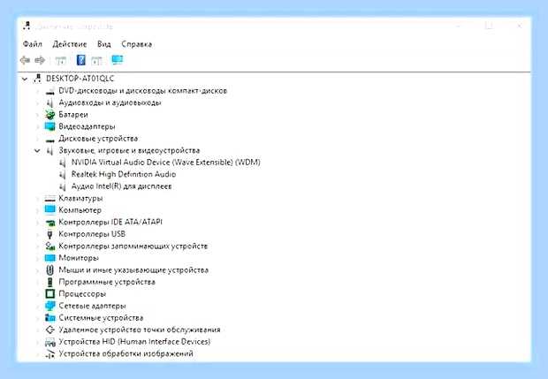Screen dimensions: 548x379
Task: Click the Back arrow in the toolbar
Action: (25, 60)
